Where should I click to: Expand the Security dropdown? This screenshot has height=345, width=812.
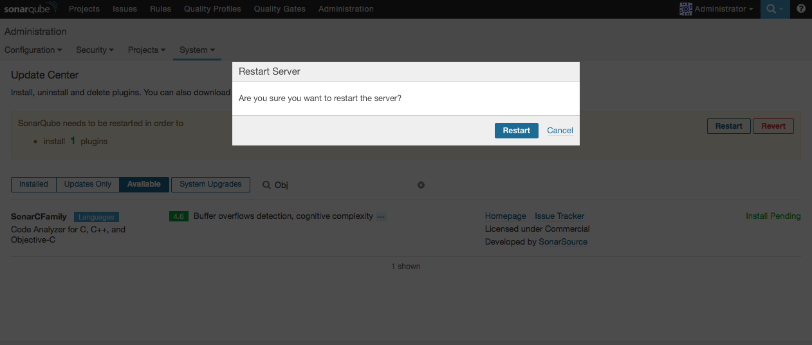tap(95, 50)
